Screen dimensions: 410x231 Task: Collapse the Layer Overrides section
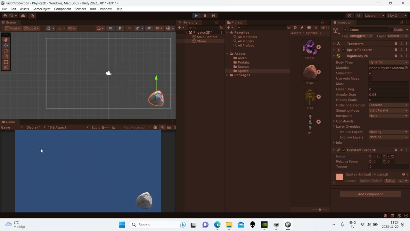click(x=334, y=127)
